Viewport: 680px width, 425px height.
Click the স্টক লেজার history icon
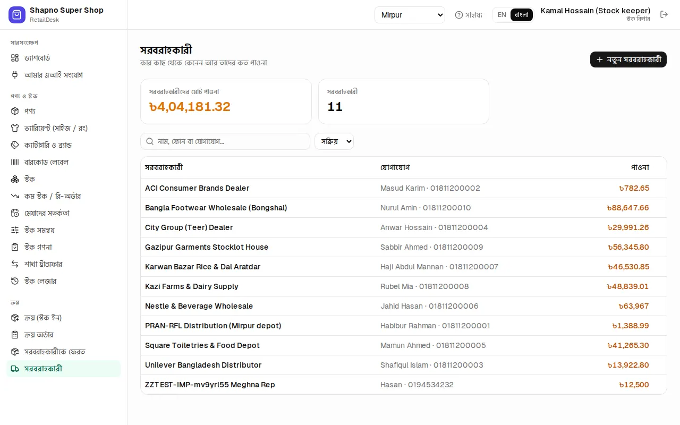point(15,281)
